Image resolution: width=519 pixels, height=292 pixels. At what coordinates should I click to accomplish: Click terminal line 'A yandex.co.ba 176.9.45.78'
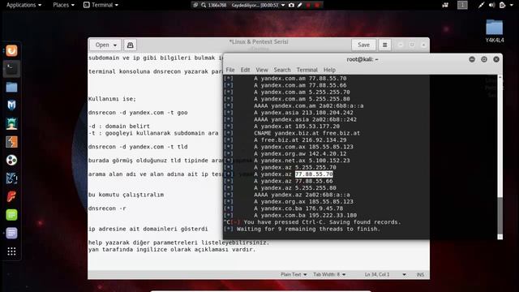click(x=298, y=208)
